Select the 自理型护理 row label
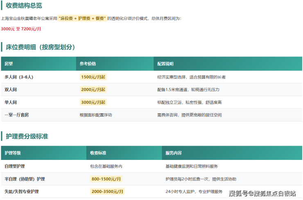 pos(15,166)
